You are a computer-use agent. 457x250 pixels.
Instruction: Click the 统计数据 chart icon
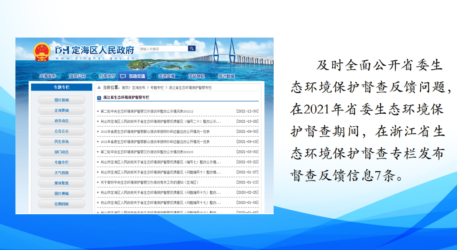[x=213, y=76]
